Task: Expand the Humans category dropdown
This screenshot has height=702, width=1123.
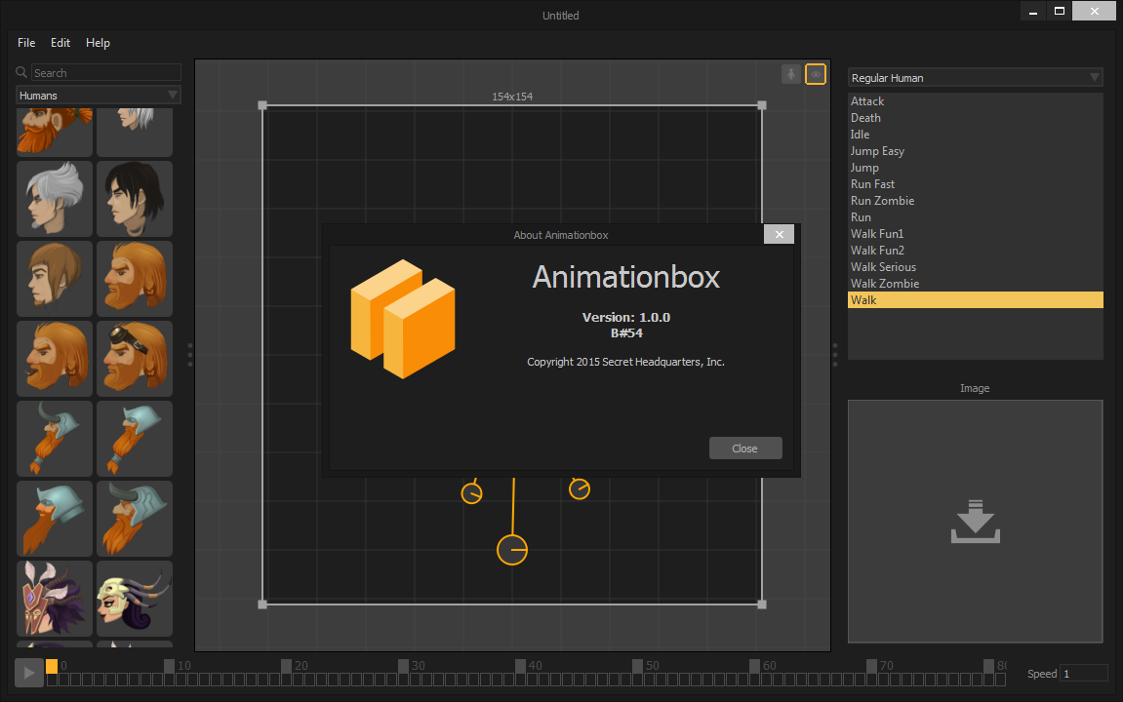Action: click(99, 96)
